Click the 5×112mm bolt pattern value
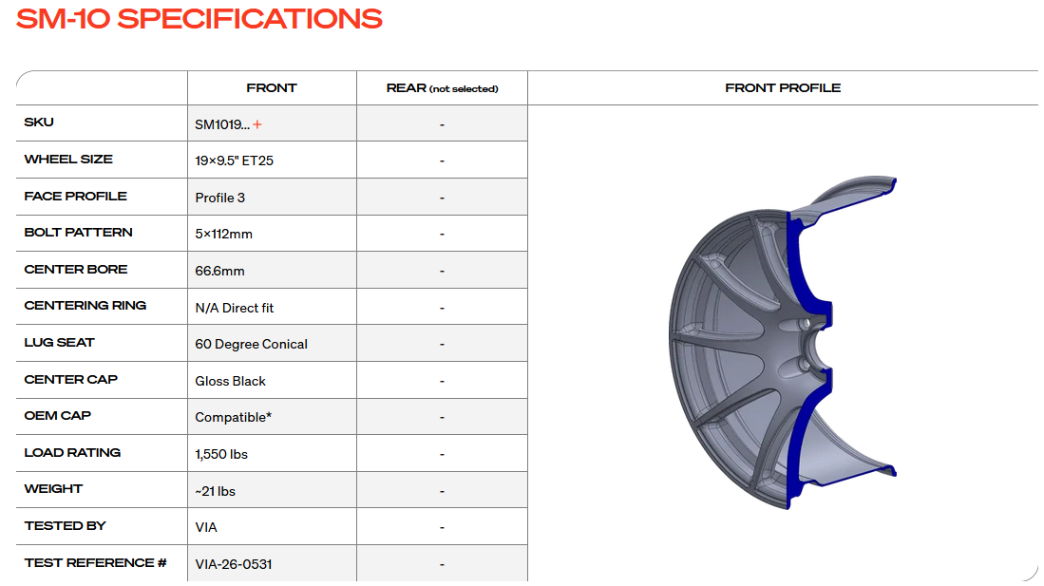Viewport: 1044px width, 586px height. (223, 234)
